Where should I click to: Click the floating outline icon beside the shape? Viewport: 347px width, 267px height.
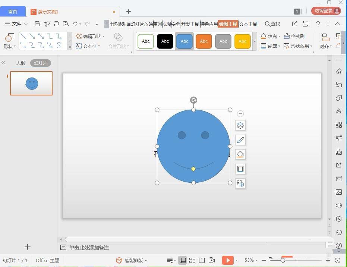pos(240,169)
